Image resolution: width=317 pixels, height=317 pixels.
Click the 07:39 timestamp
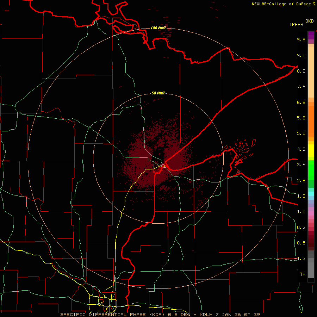tap(252, 315)
